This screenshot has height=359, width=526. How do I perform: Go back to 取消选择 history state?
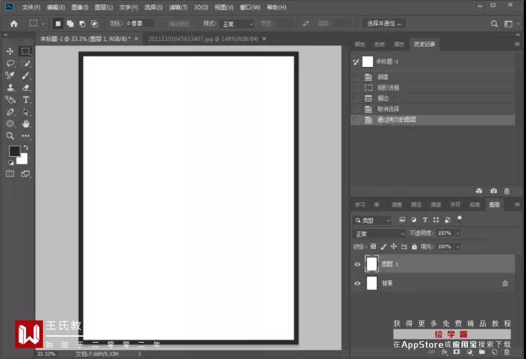[432, 109]
